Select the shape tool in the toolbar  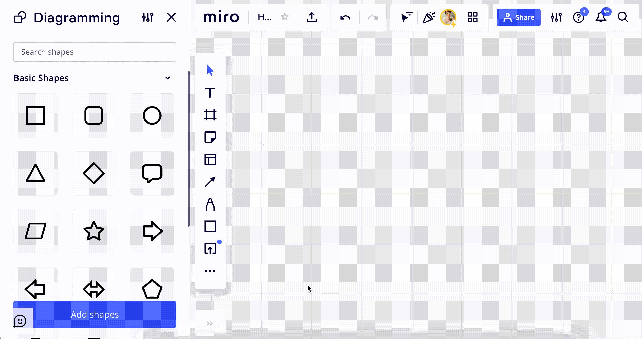210,226
